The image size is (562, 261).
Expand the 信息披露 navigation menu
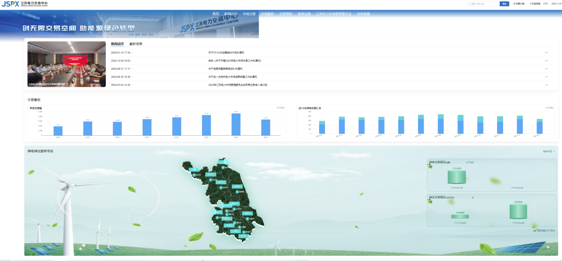point(363,14)
